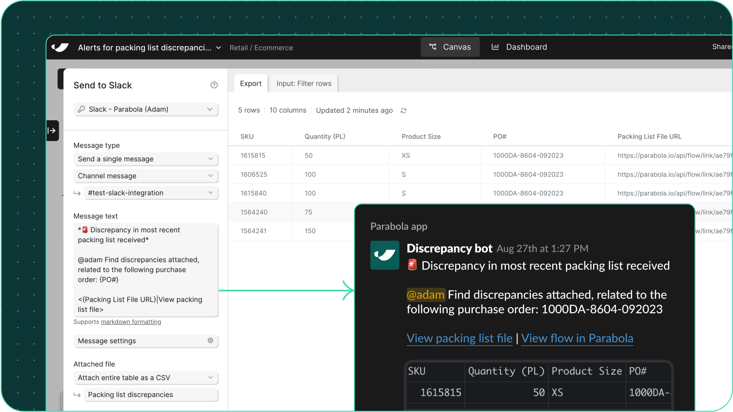Click the refresh data icon
The image size is (733, 412).
coord(403,111)
